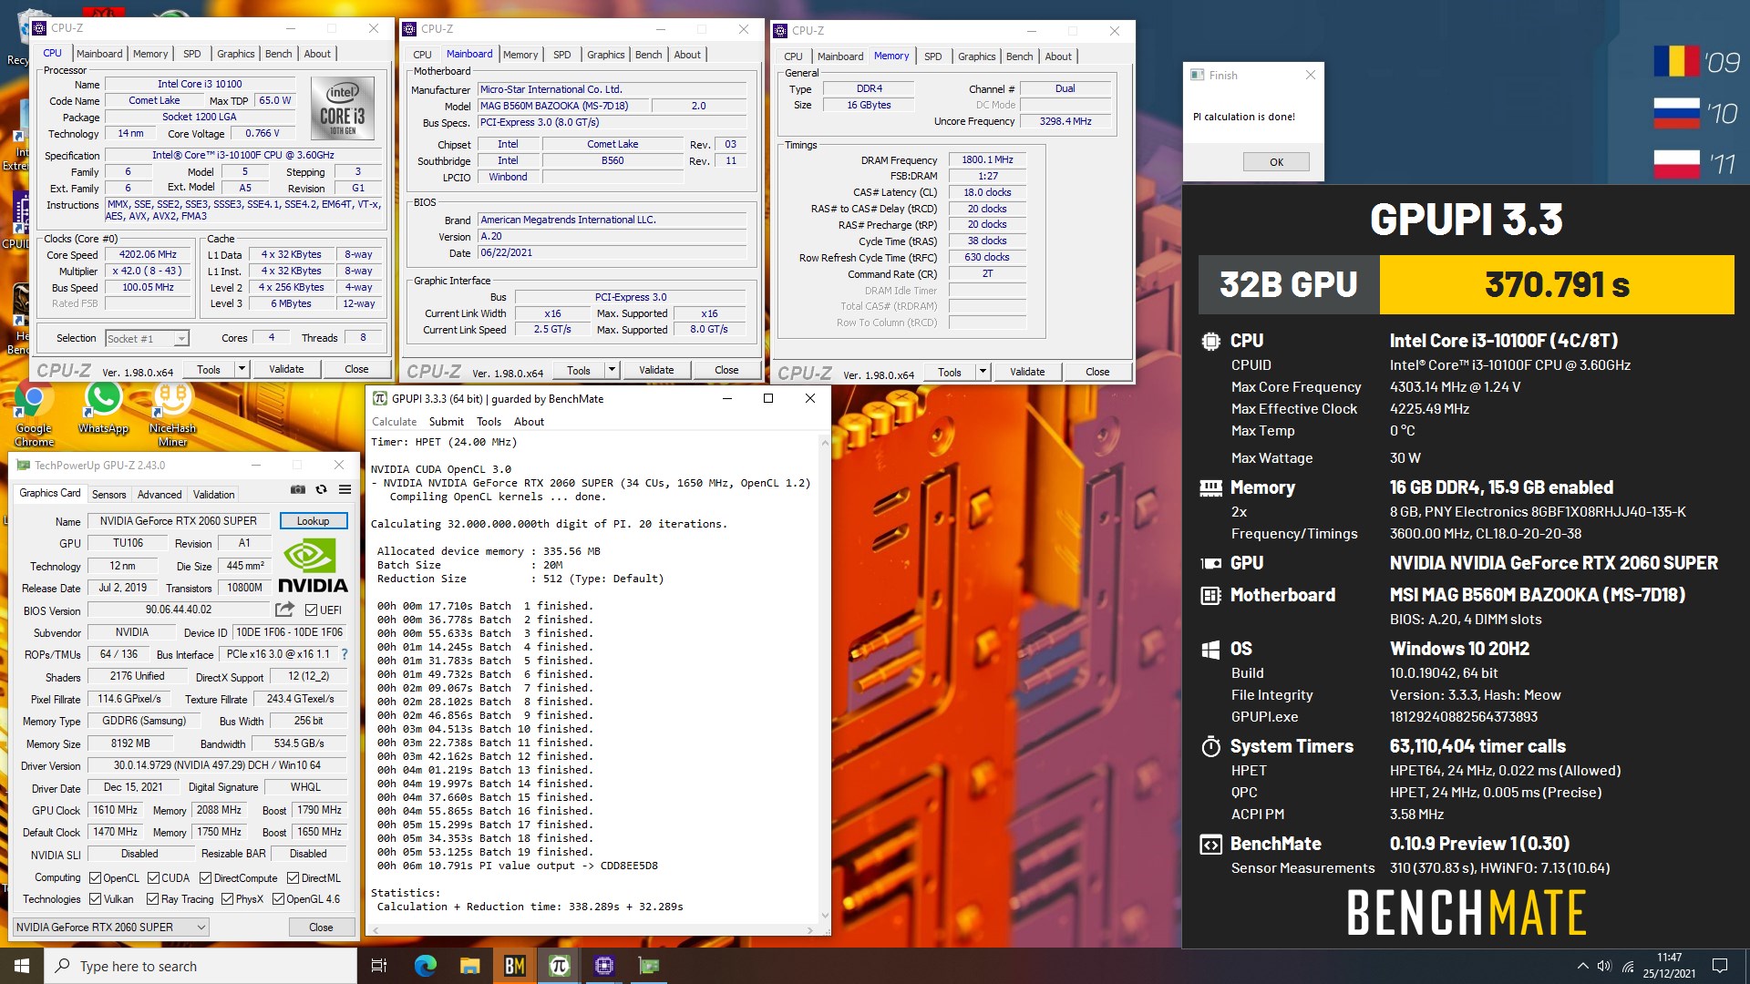Screen dimensions: 1750x984
Task: Click the Intel Core i3 logo in CPU-Z
Action: click(x=343, y=108)
